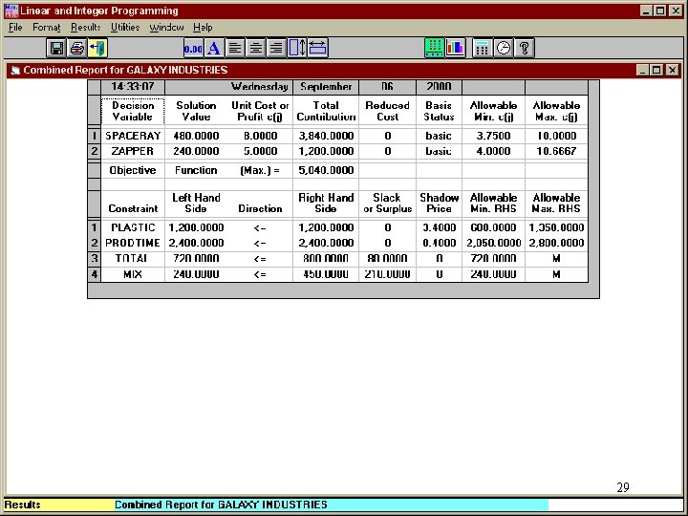
Task: Click the green grid solve icon
Action: pos(435,48)
